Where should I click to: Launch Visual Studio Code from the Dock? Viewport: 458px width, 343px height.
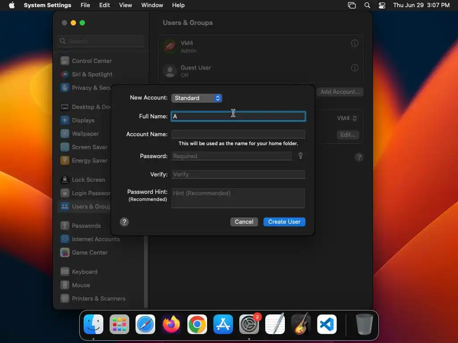[327, 324]
